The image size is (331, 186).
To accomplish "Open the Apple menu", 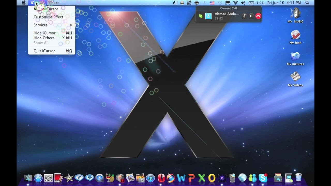I will click(x=24, y=3).
